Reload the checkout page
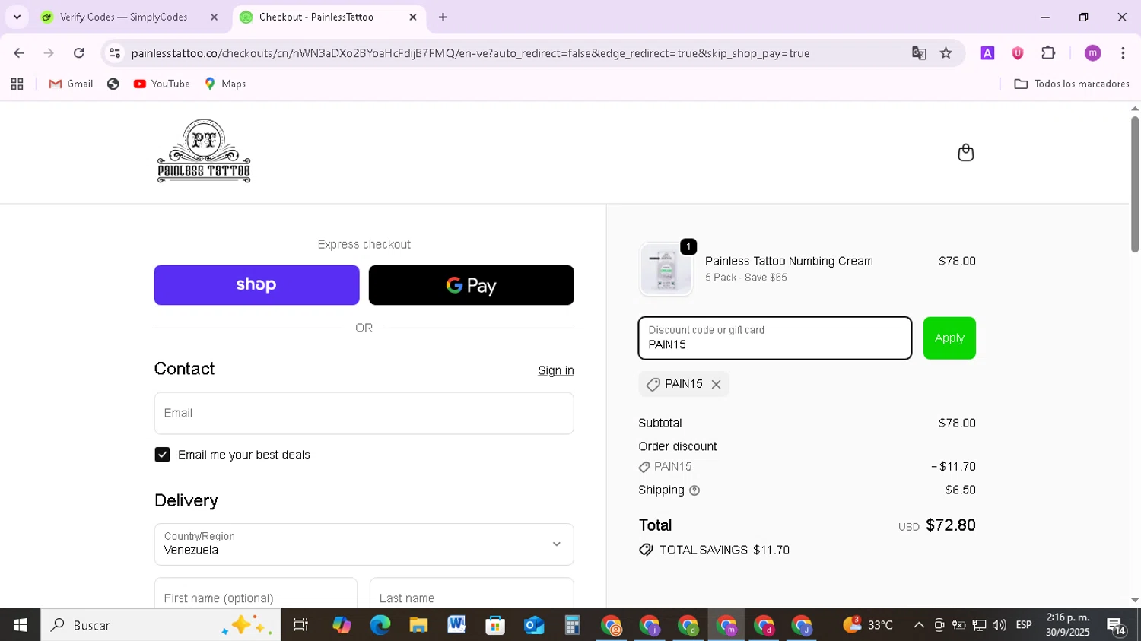 (79, 53)
